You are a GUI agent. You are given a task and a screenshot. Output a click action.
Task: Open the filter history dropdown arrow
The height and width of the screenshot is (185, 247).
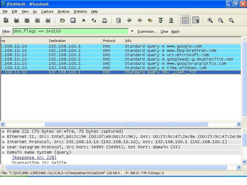click(x=132, y=31)
